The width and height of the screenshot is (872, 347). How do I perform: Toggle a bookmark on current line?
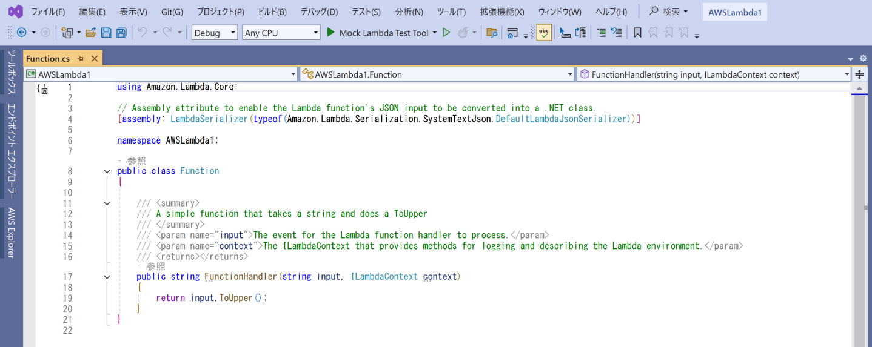click(637, 33)
